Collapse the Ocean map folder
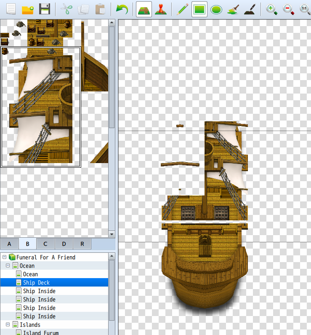The image size is (311, 335). (x=8, y=265)
